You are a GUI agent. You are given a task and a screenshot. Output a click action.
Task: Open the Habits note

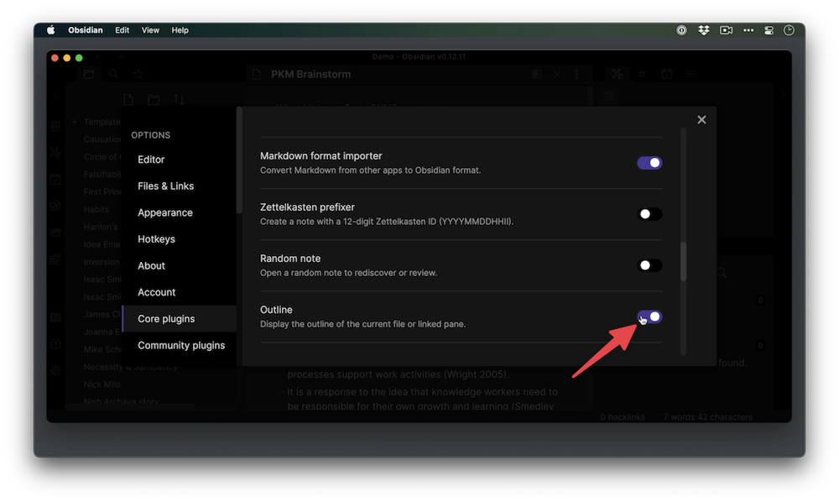tap(96, 209)
